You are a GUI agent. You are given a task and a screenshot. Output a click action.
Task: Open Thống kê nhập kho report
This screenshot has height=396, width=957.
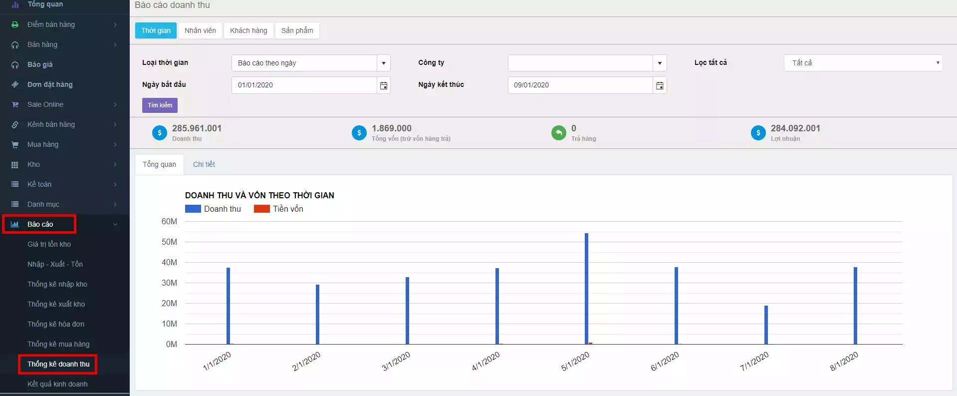(x=57, y=284)
